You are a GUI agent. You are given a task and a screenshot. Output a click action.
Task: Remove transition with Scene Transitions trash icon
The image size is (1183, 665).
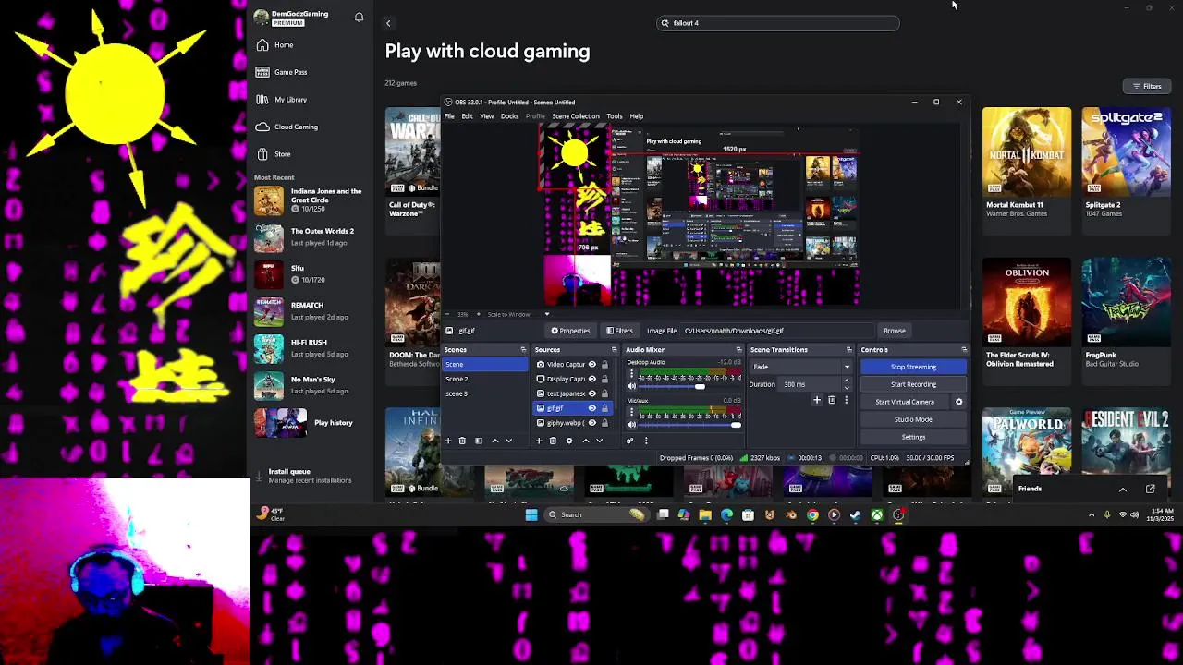[832, 400]
